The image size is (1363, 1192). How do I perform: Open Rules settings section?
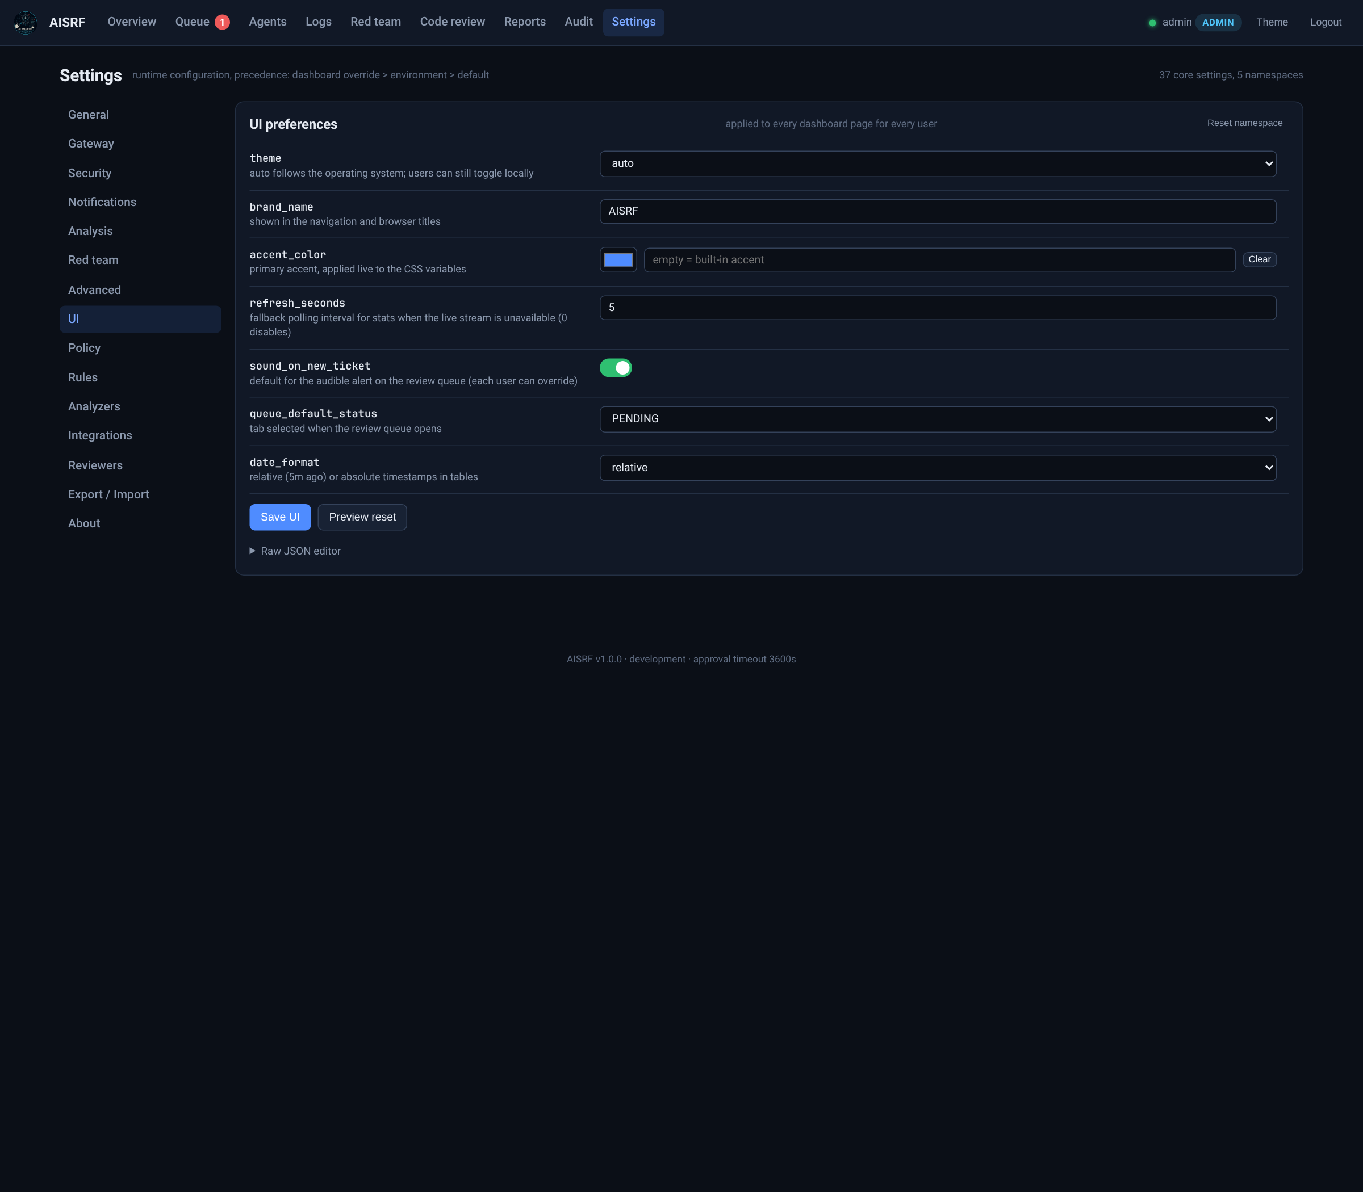[140, 377]
